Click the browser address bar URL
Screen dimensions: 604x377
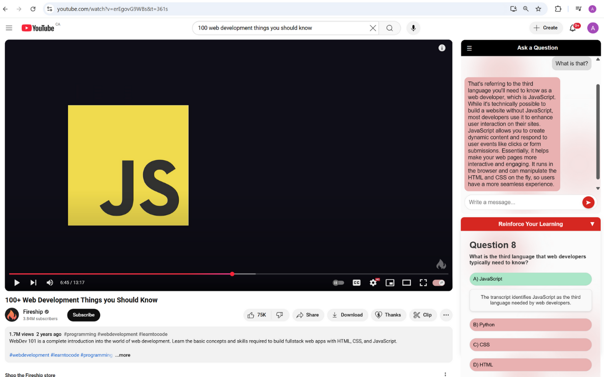pos(112,9)
